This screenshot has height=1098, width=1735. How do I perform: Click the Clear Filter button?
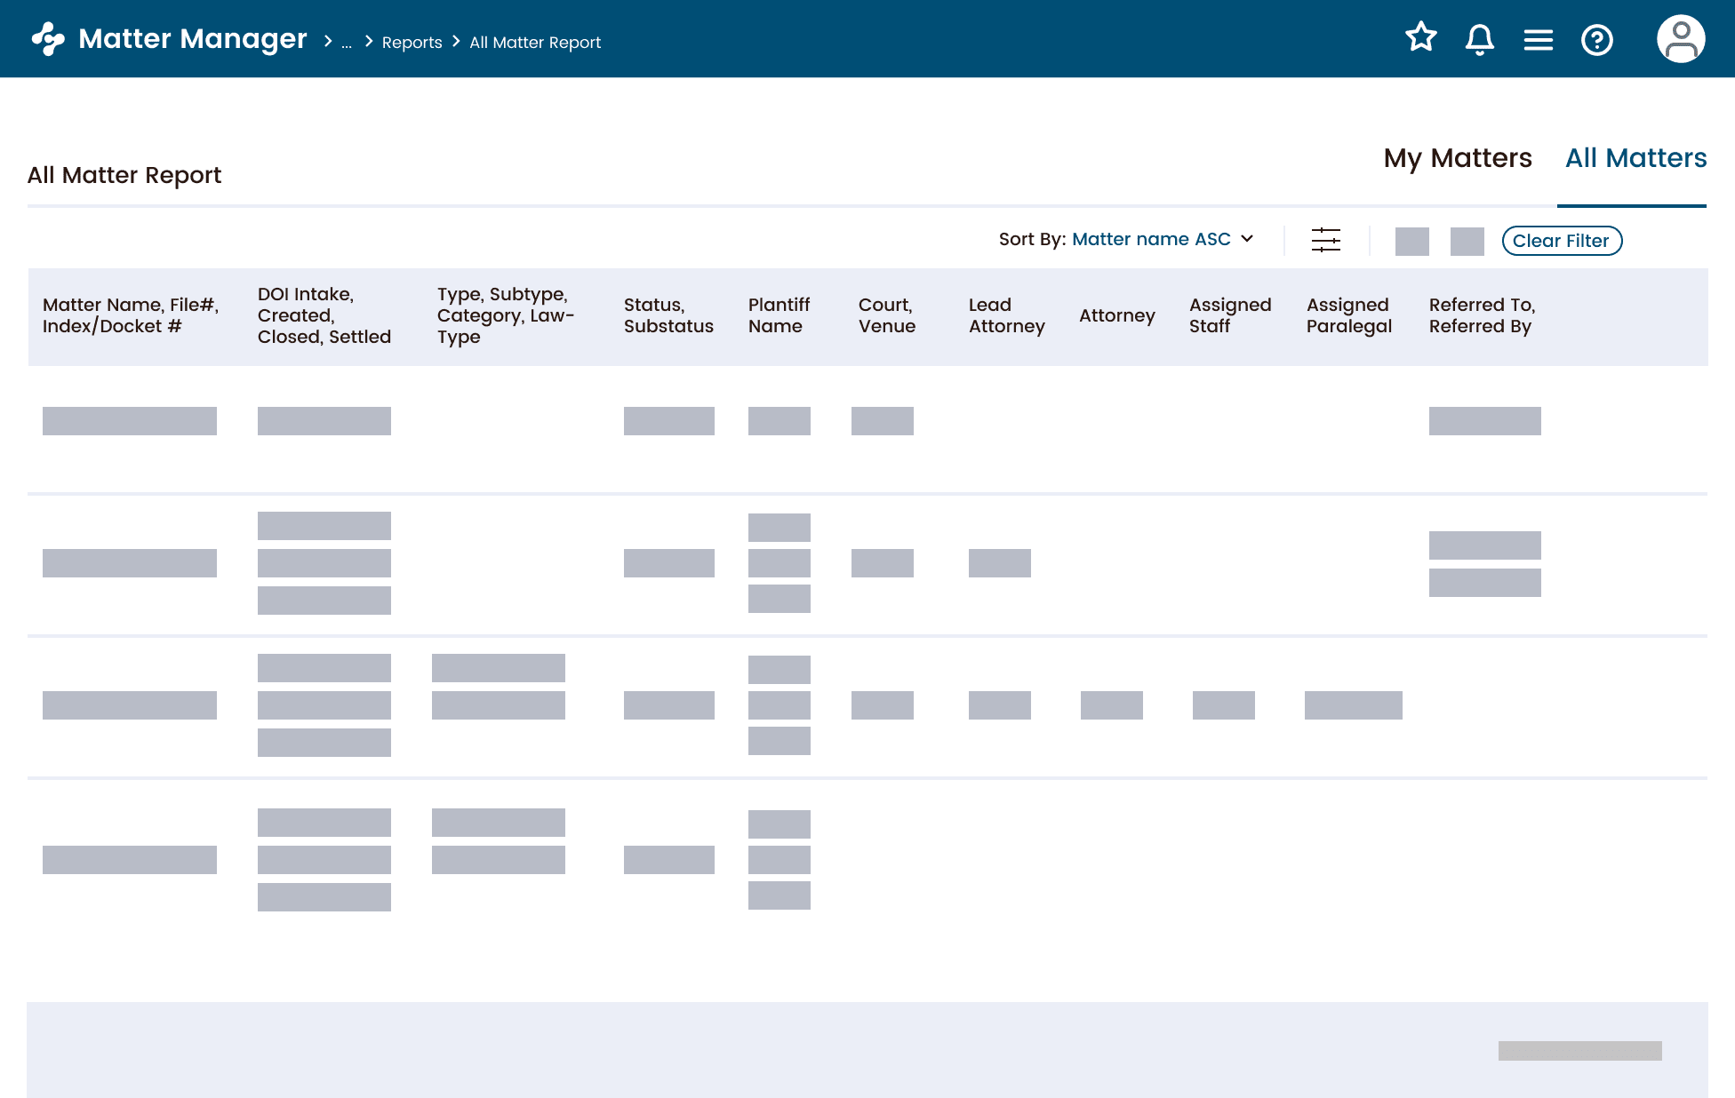1562,241
